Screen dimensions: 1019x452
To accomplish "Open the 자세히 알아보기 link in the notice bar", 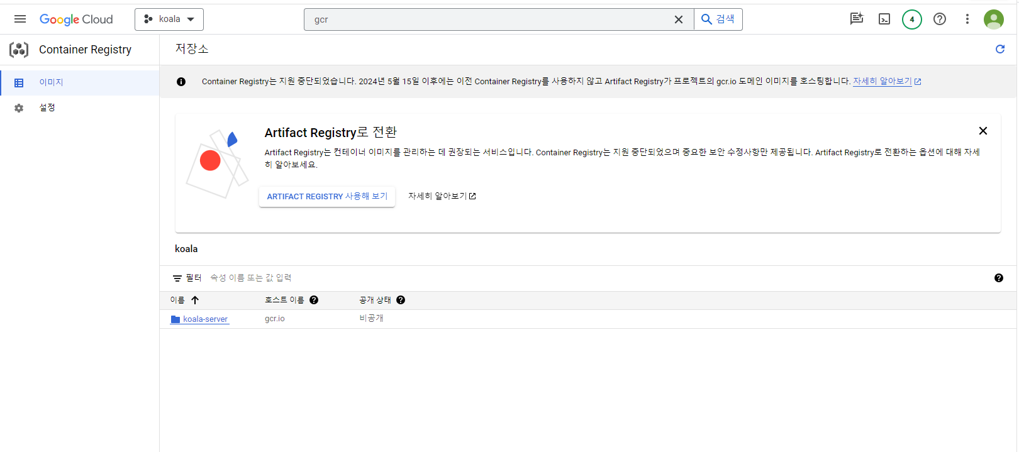I will click(x=887, y=81).
